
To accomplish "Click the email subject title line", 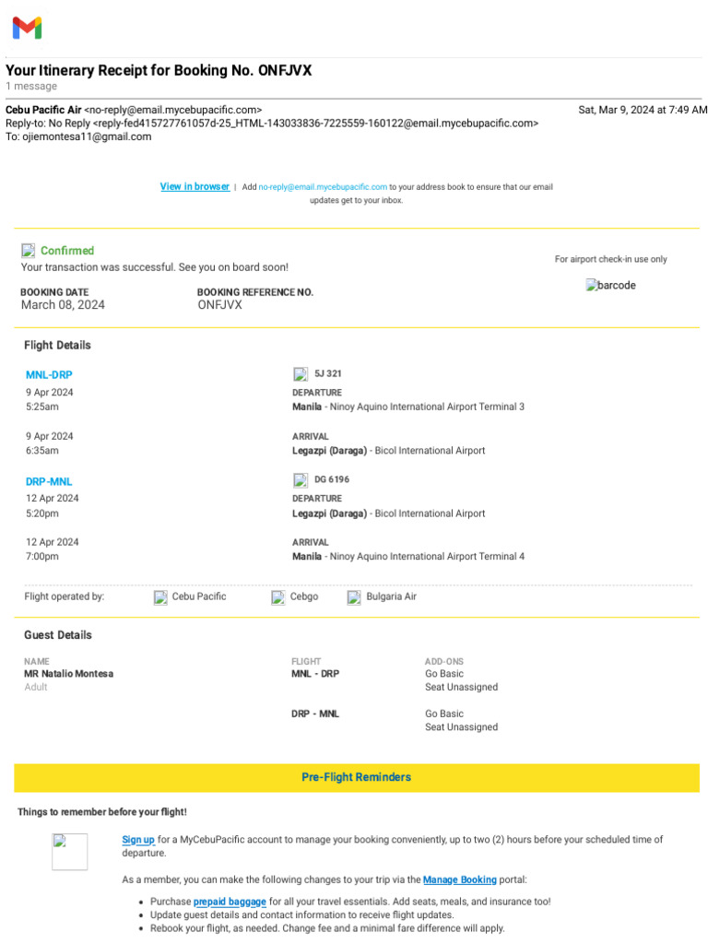I will click(165, 71).
